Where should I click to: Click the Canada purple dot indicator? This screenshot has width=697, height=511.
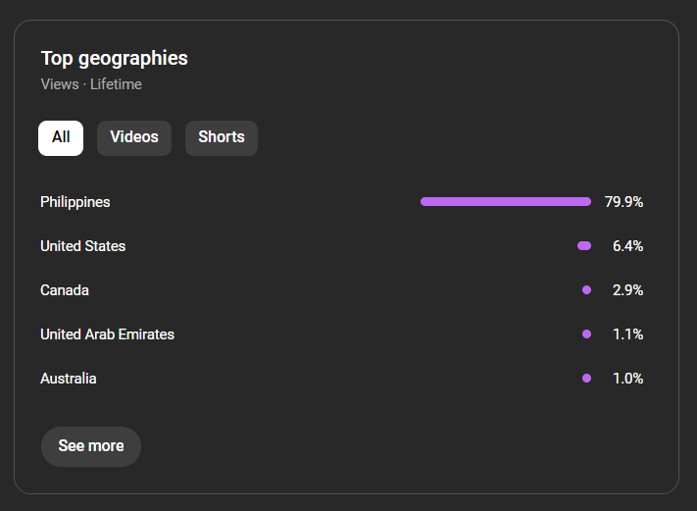587,290
